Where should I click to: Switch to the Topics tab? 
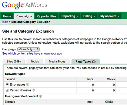(35, 61)
